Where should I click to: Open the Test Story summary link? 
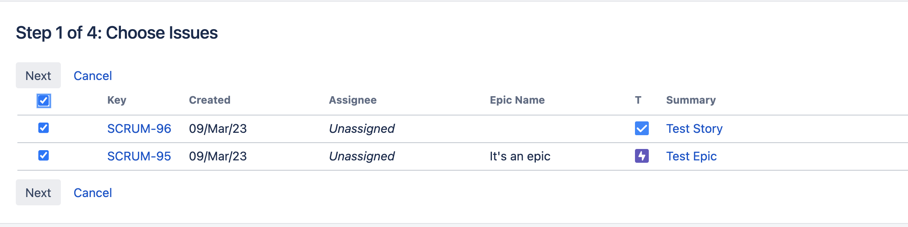tap(694, 128)
